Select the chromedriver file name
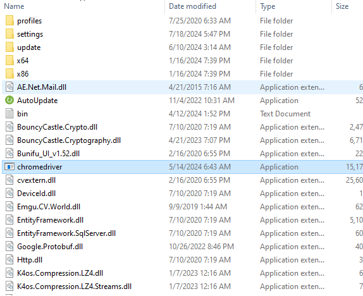 click(40, 167)
